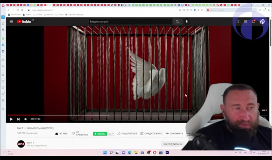The image size is (272, 160).
Task: Open the YouTube apps grid icon
Action: tap(246, 22)
